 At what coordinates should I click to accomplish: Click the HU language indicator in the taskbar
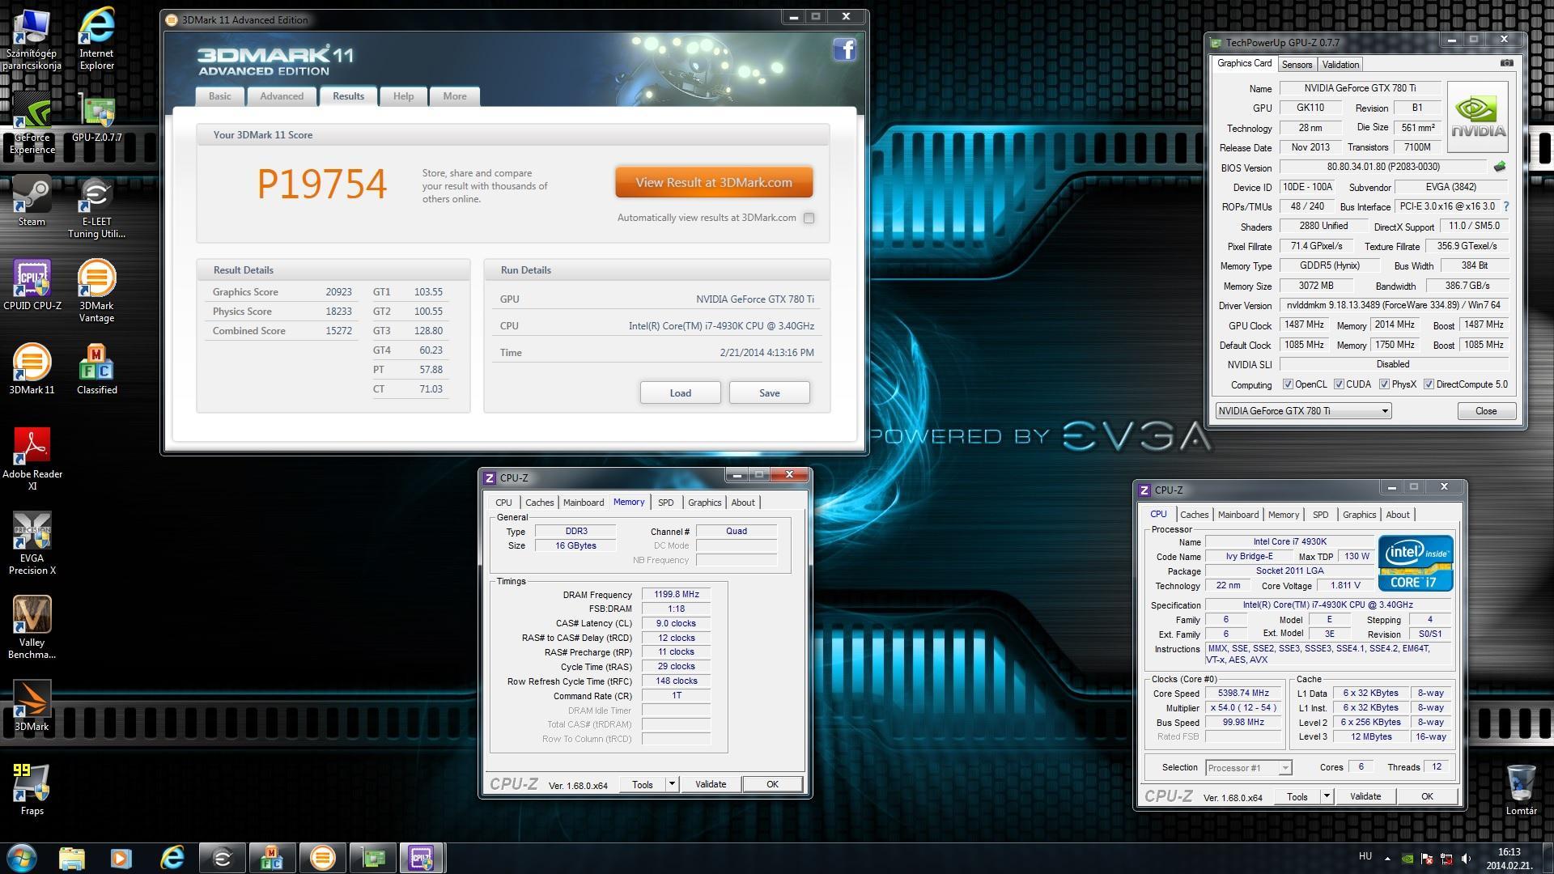1365,856
